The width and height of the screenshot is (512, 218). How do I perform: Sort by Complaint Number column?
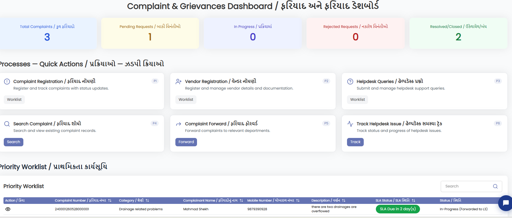(x=110, y=200)
